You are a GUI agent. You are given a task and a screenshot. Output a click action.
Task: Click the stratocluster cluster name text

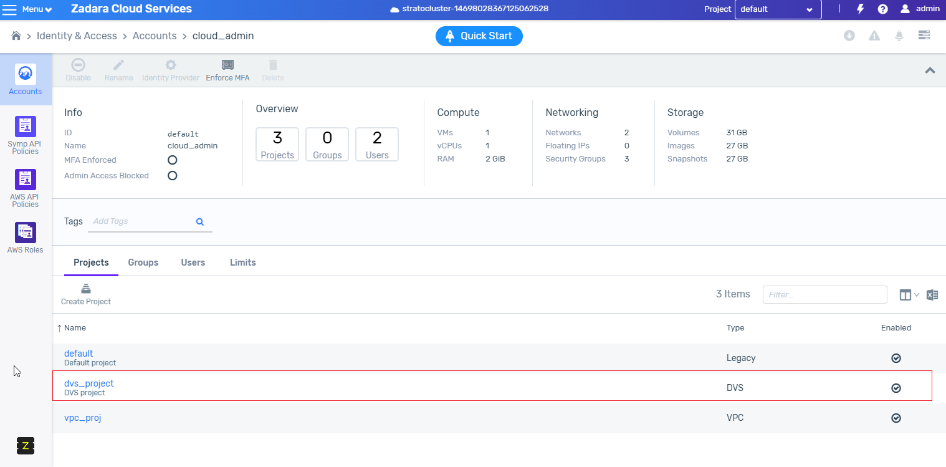pos(474,9)
